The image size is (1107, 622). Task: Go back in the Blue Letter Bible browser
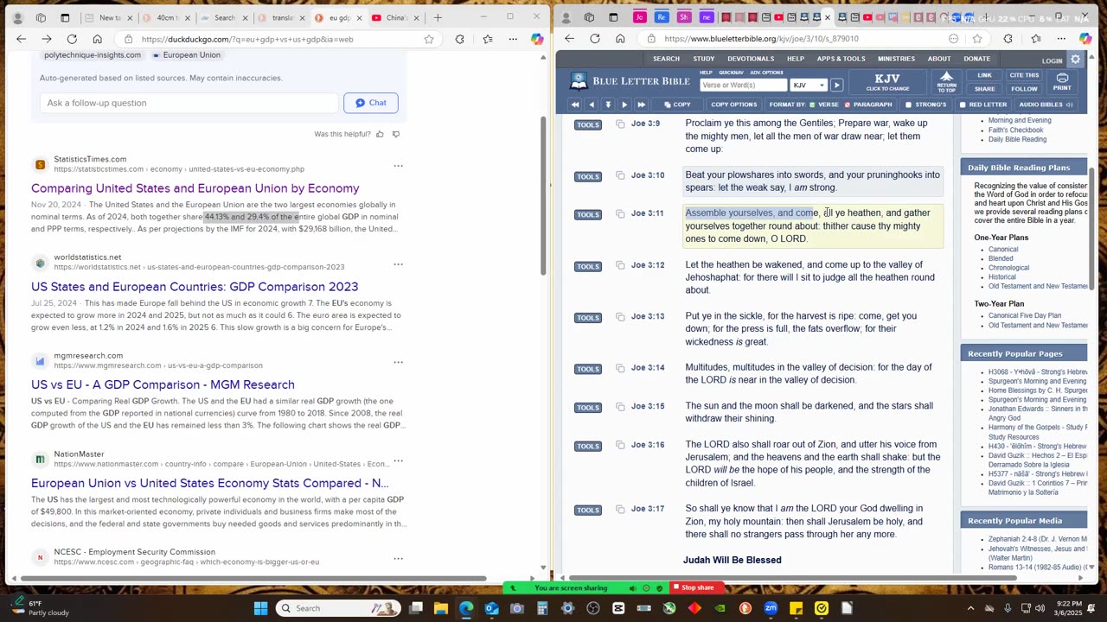click(x=569, y=39)
